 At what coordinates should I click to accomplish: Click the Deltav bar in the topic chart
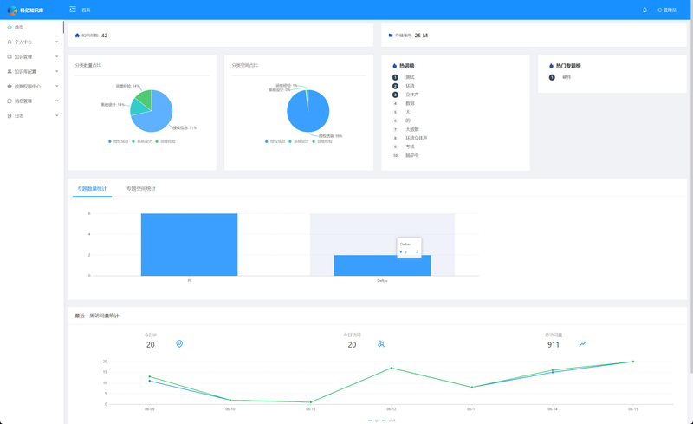pyautogui.click(x=382, y=265)
